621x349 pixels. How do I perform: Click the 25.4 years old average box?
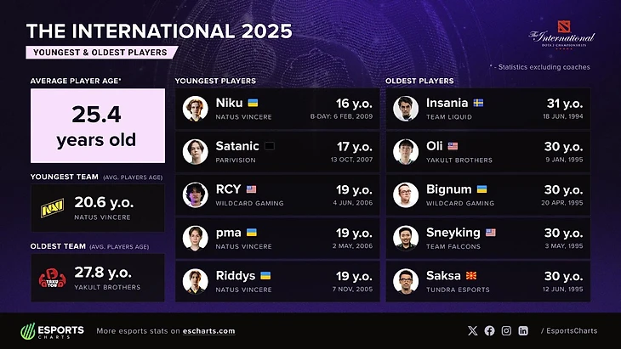(x=97, y=127)
